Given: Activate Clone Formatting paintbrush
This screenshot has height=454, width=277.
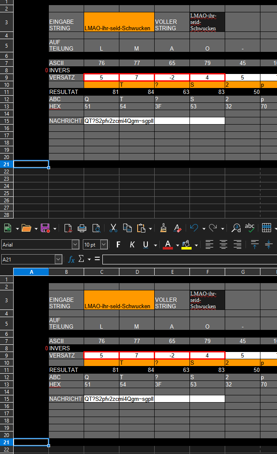Looking at the screenshot, I should 164,228.
